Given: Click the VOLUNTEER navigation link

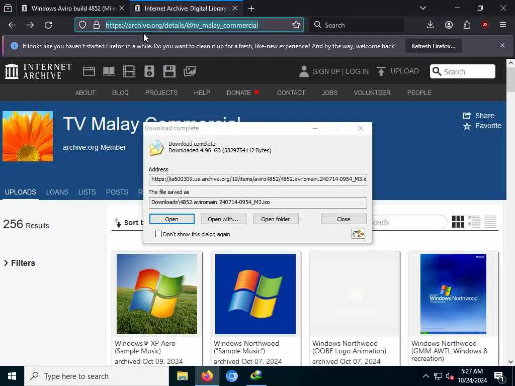Looking at the screenshot, I should coord(372,93).
